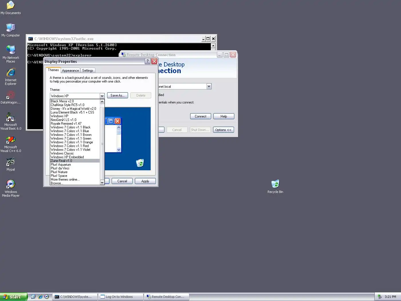Viewport: 401px width, 301px height.
Task: Select Windows Classic theme
Action: tap(75, 153)
